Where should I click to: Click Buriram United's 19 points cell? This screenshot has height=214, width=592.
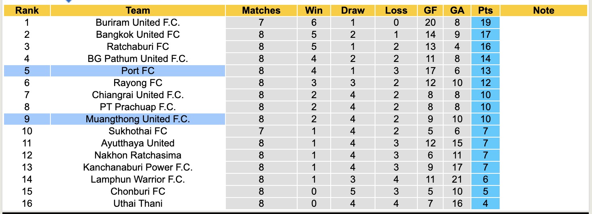(485, 23)
